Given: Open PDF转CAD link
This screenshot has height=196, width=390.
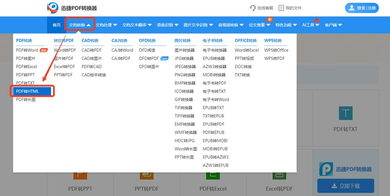Looking at the screenshot, I should tap(92, 66).
